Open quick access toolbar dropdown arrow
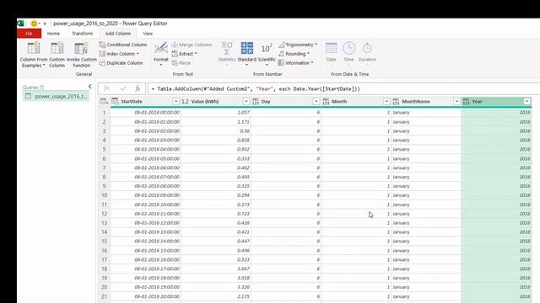The image size is (540, 303). click(x=45, y=24)
